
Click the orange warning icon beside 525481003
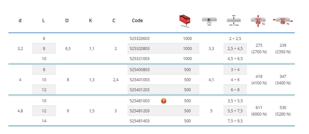(164, 101)
